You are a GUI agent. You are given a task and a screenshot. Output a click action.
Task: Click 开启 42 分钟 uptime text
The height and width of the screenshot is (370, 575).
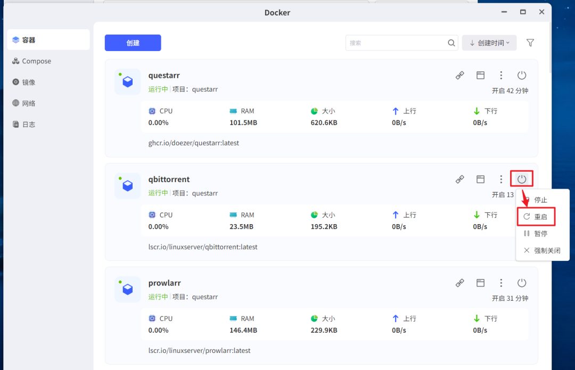510,91
